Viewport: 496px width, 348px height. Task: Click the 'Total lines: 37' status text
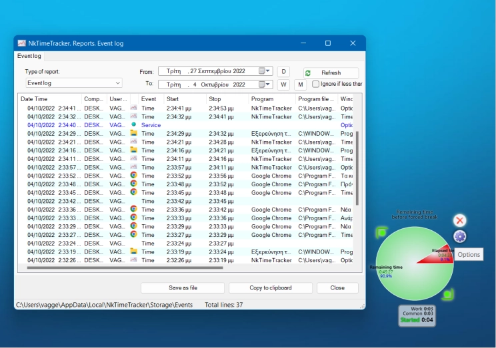pos(223,305)
